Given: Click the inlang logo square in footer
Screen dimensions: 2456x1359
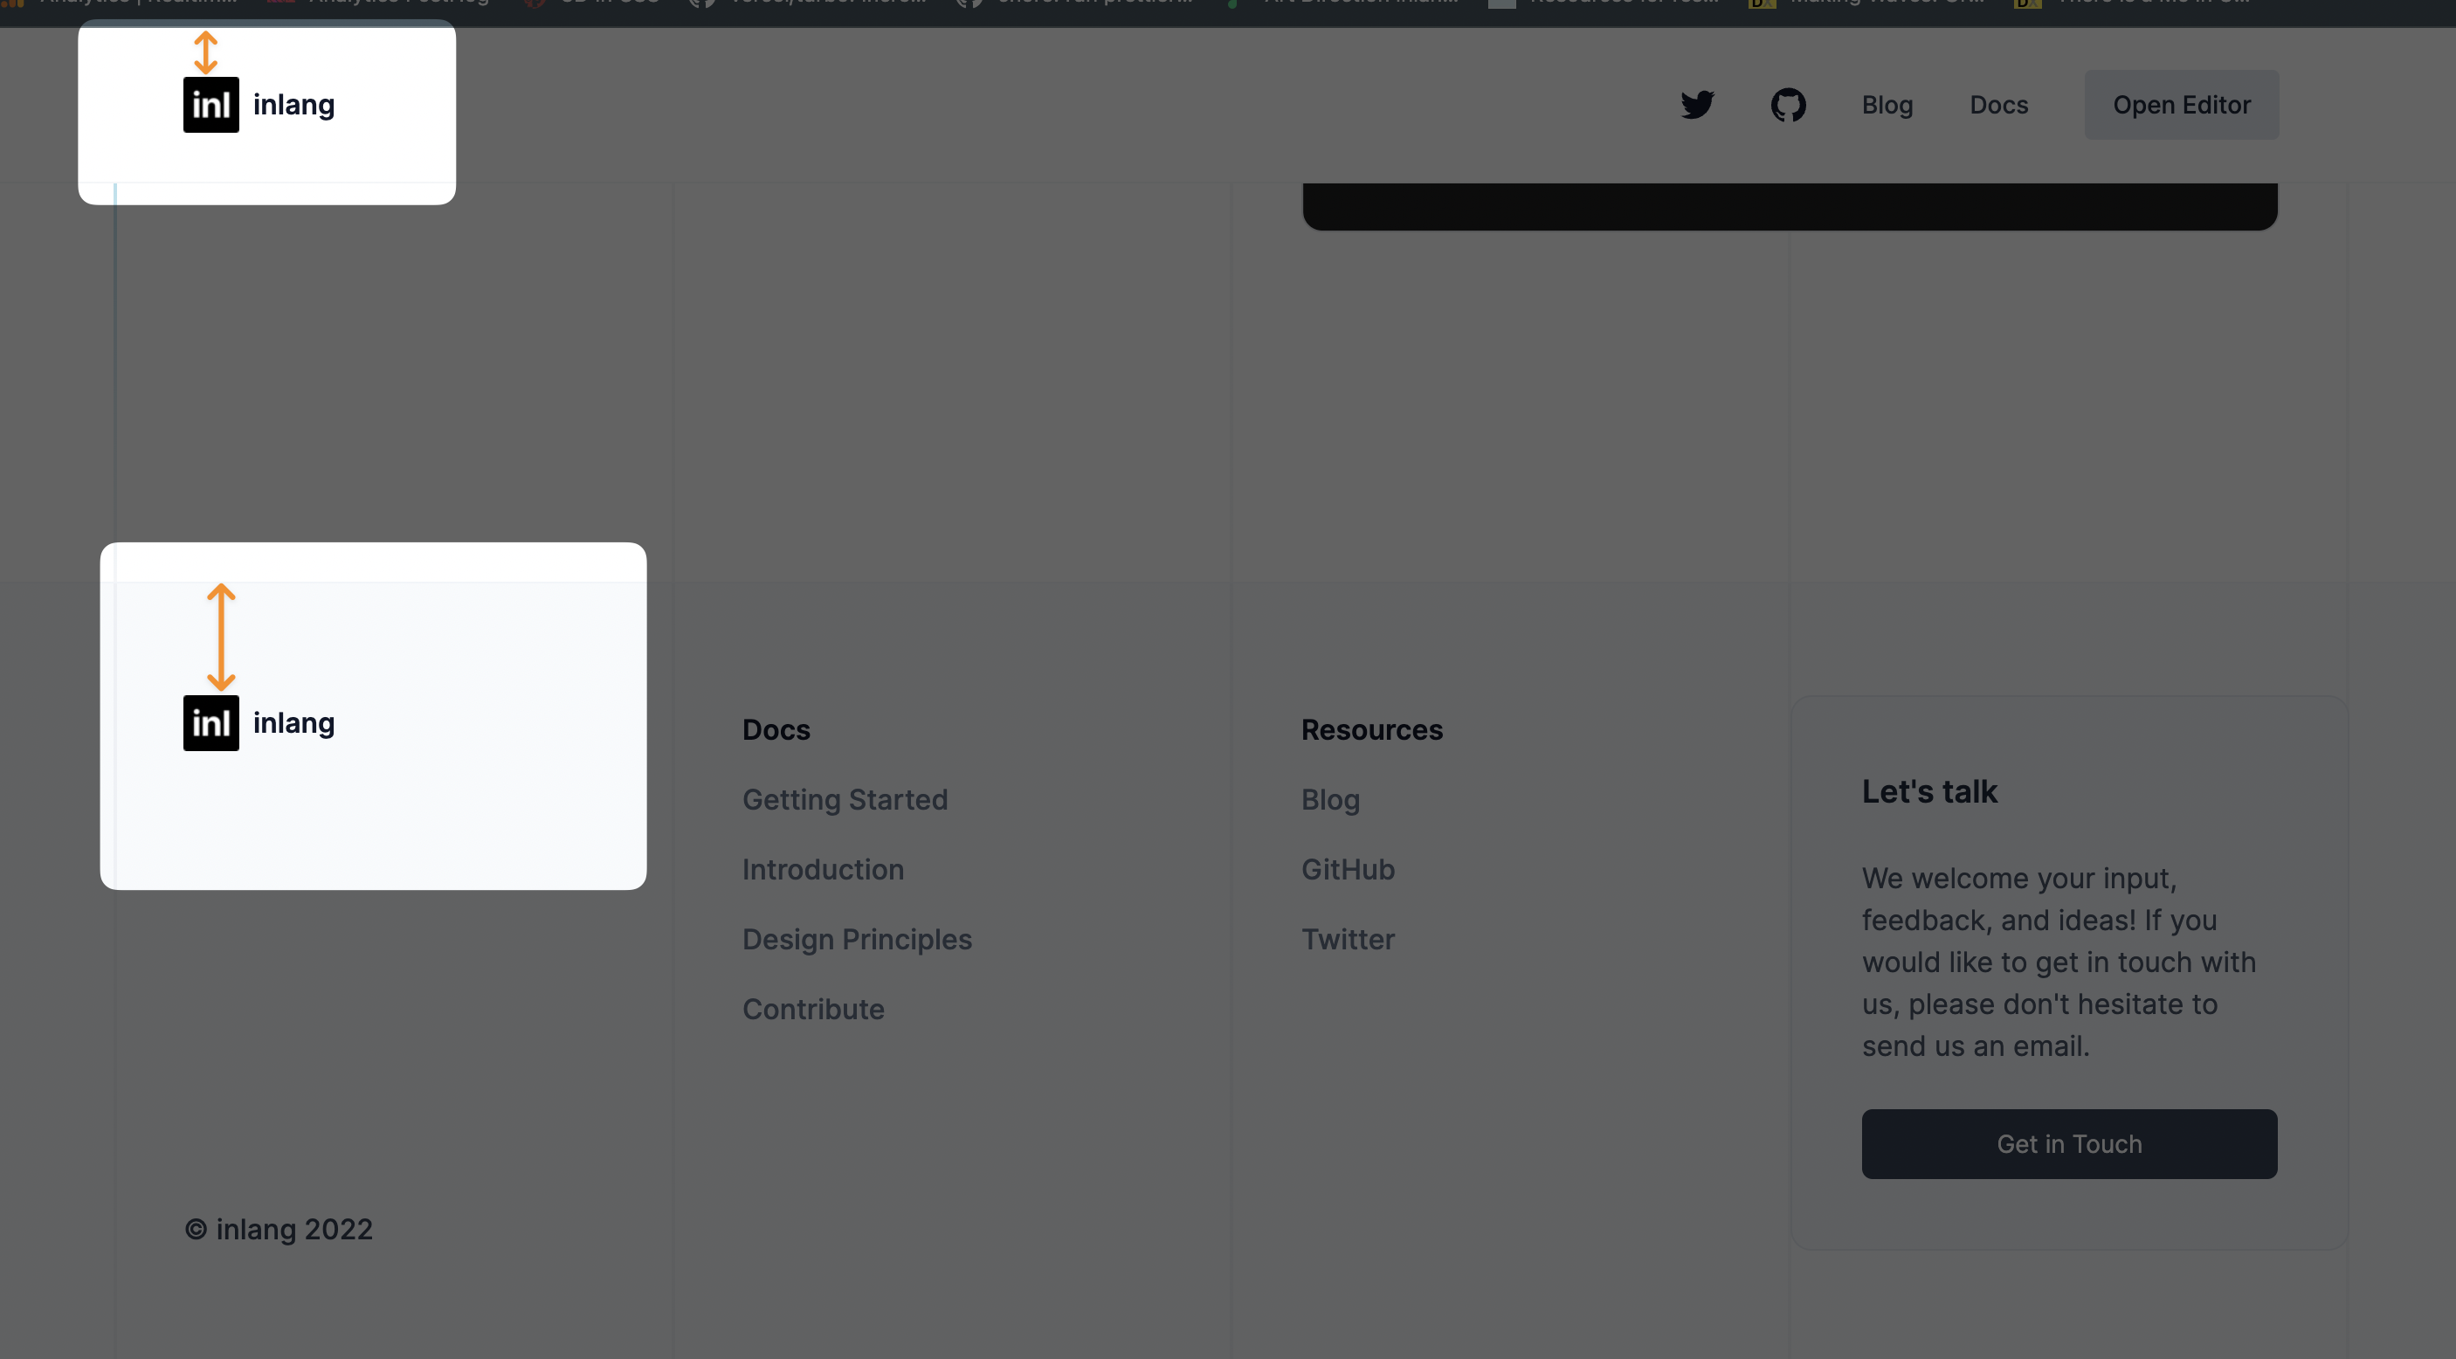Looking at the screenshot, I should pos(210,723).
